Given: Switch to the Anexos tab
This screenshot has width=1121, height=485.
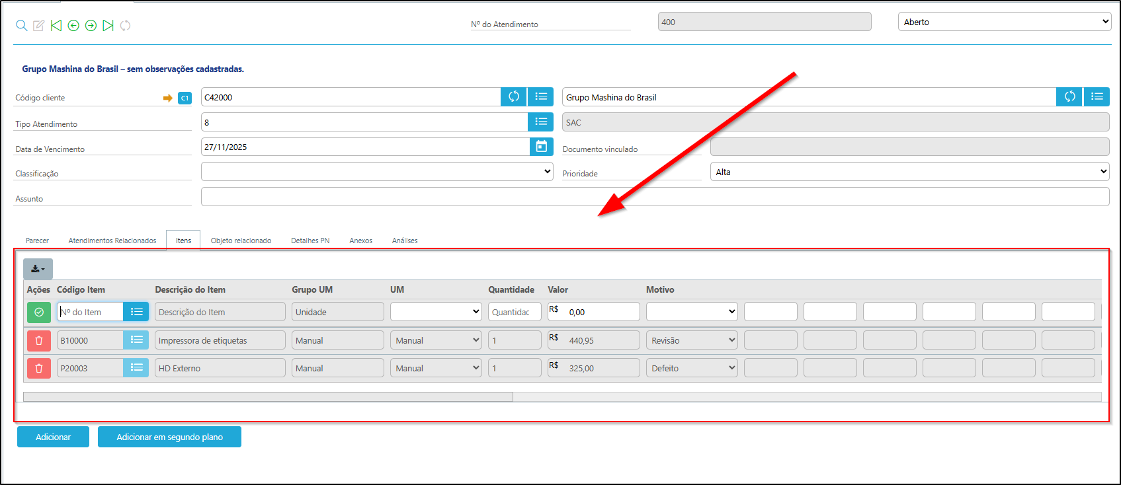Looking at the screenshot, I should click(x=360, y=241).
